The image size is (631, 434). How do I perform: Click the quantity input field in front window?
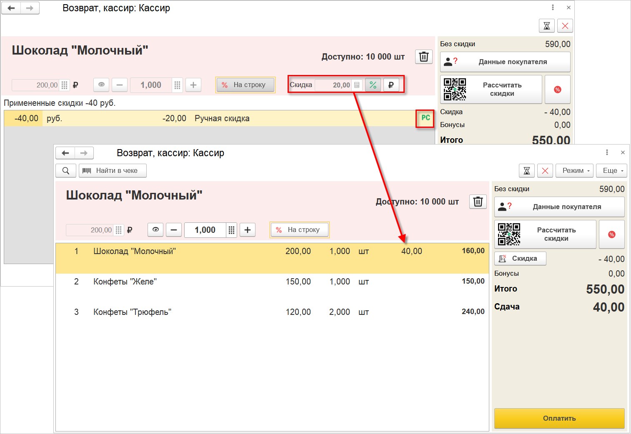click(x=205, y=230)
